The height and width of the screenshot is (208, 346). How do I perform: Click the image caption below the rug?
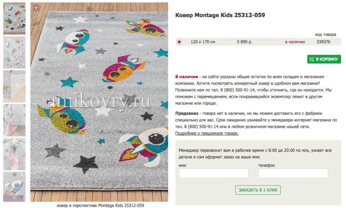click(x=100, y=205)
